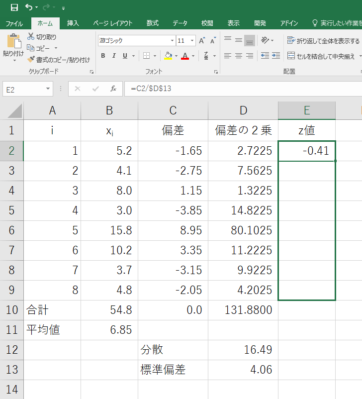Viewport: 362px width, 399px height.
Task: Align text to top
Action: [x=228, y=40]
